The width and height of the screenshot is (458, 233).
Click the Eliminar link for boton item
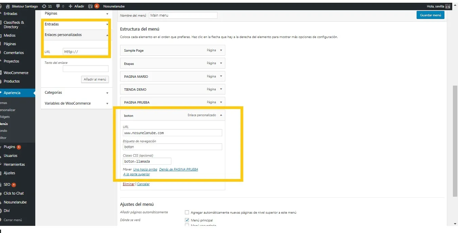coord(129,184)
